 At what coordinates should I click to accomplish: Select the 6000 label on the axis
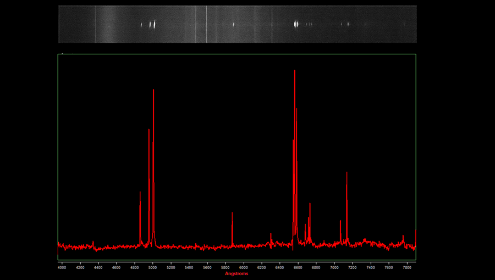click(243, 267)
